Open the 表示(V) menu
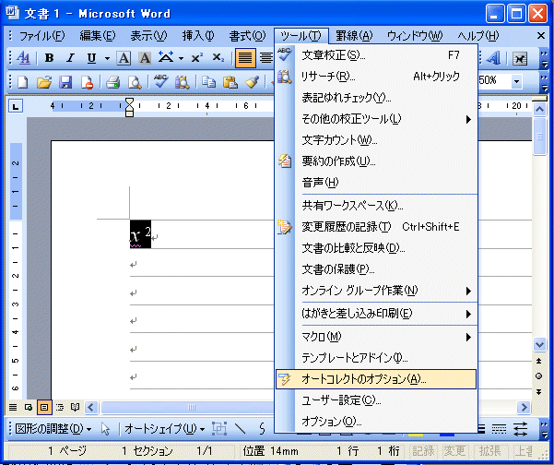Screen dimensions: 554x465 (x=148, y=36)
